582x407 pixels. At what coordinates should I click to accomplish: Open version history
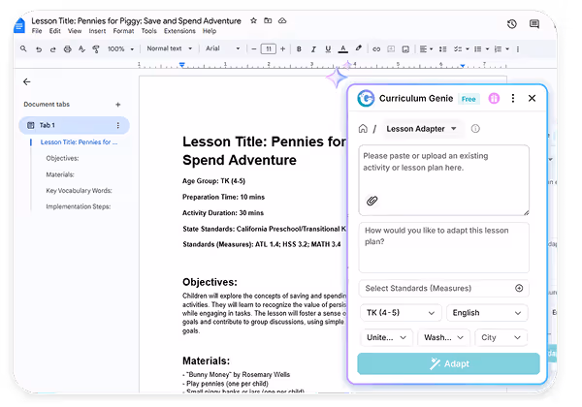tap(512, 24)
